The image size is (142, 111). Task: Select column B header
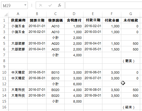pos(37,14)
